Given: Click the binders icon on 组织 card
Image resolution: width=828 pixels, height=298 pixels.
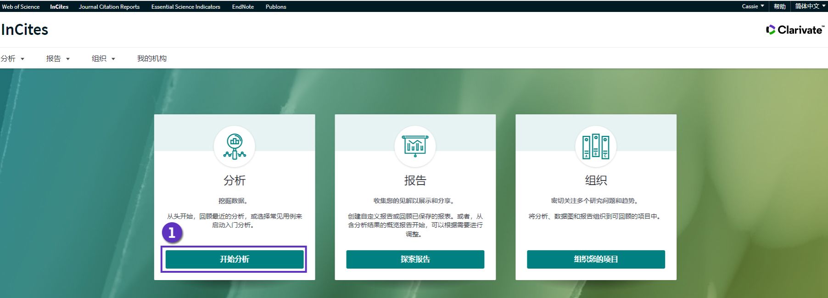Looking at the screenshot, I should (596, 146).
